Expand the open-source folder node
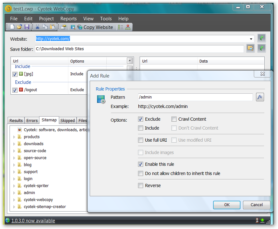The height and width of the screenshot is (229, 278). 14,158
